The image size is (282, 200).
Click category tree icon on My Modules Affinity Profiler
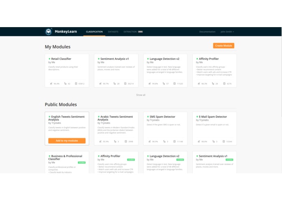coord(213,83)
